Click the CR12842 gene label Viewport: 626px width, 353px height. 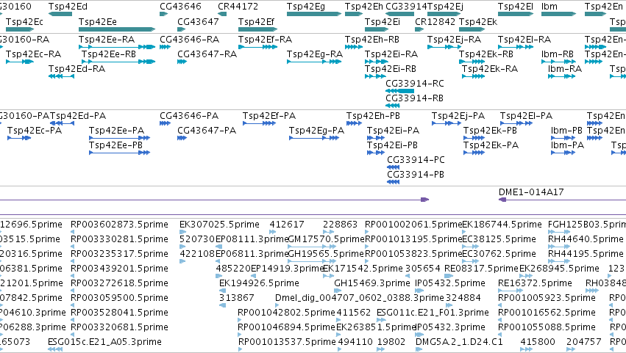pos(435,21)
